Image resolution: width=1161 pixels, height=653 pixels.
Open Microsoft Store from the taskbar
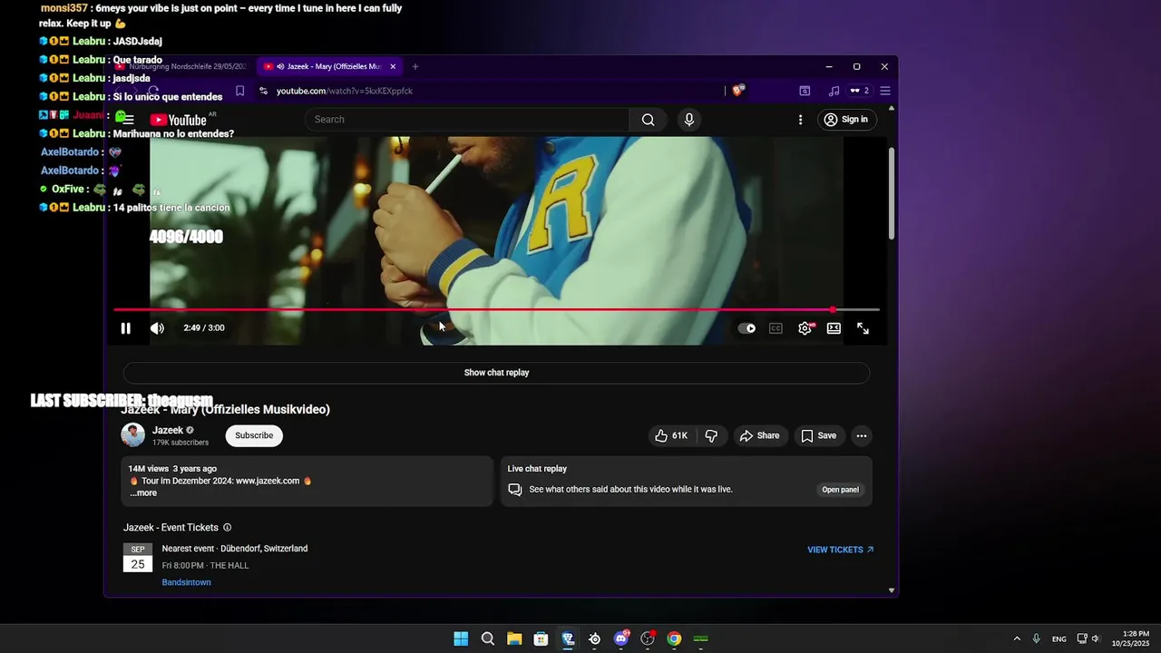tap(541, 638)
